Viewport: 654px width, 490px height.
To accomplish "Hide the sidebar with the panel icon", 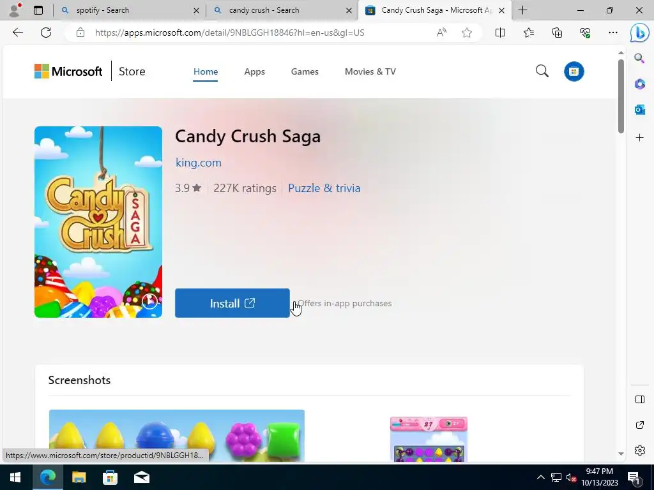I will (x=639, y=399).
